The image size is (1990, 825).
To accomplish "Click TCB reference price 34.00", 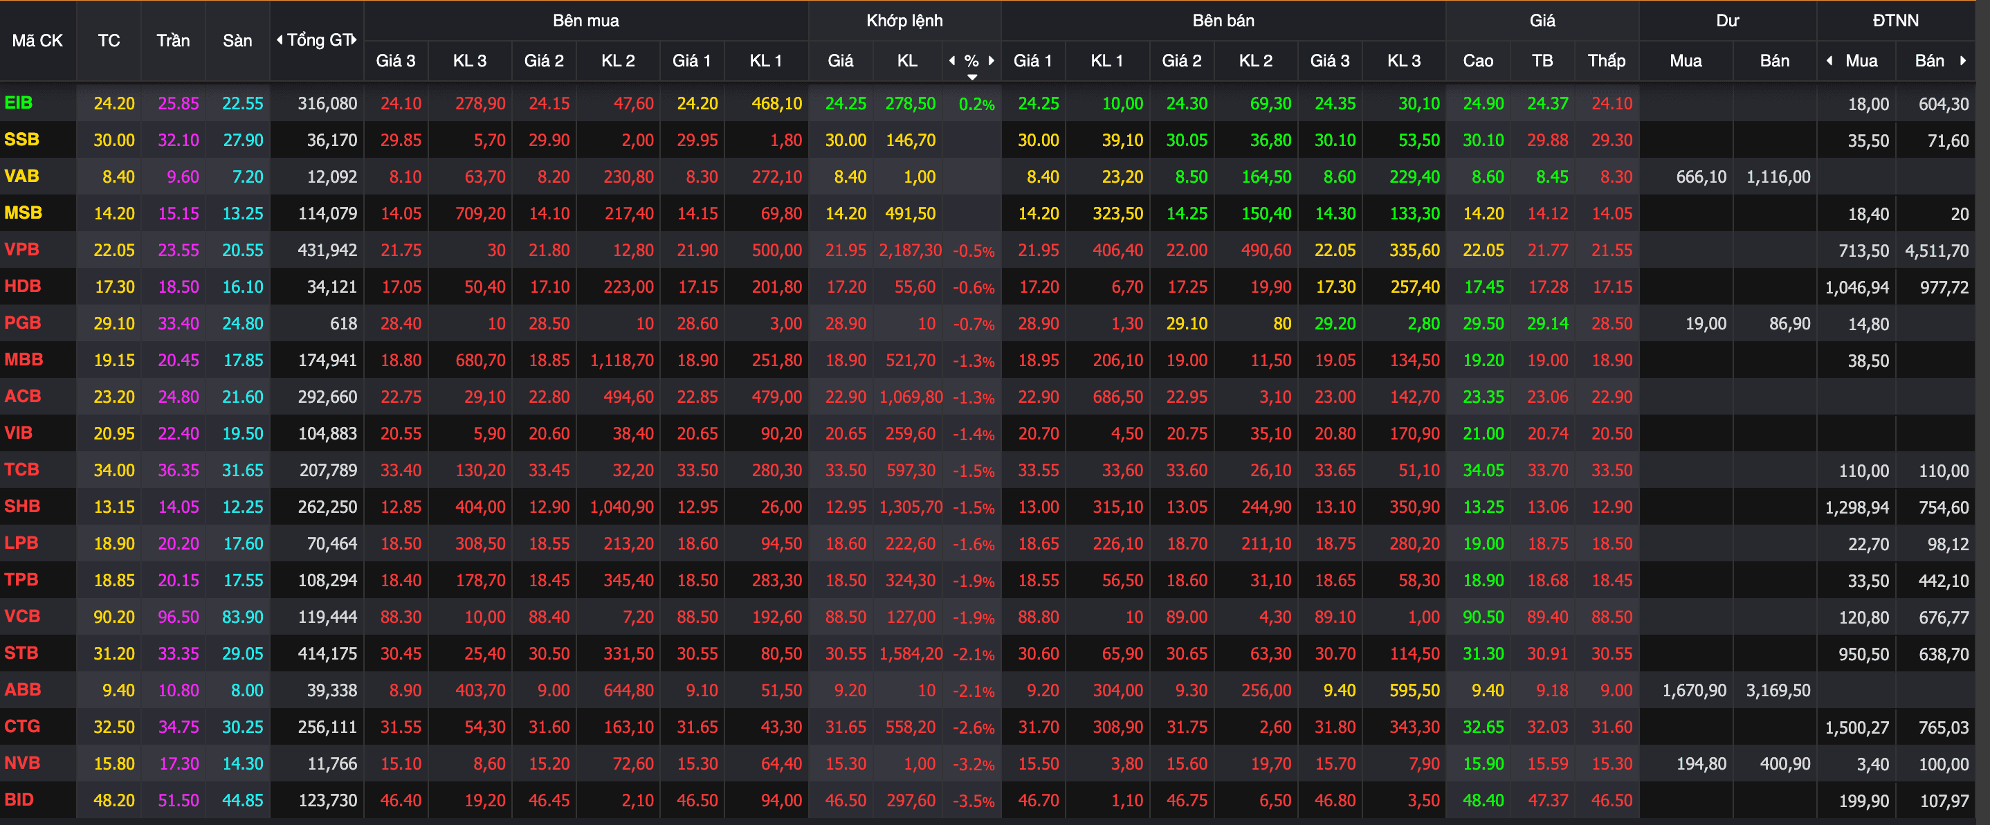I will pos(113,471).
